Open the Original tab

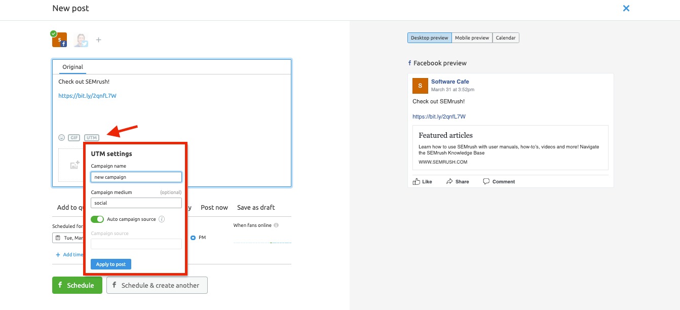point(72,67)
